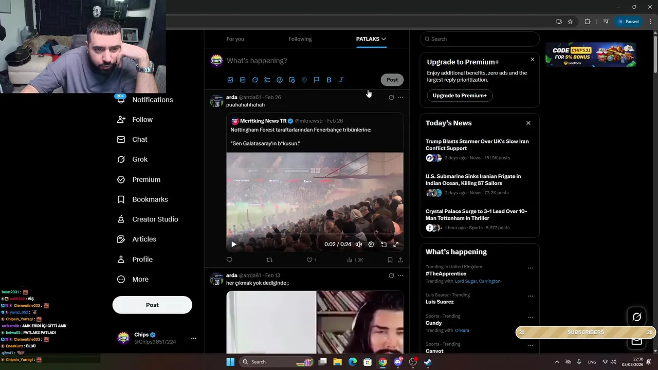
Task: Mute the video with speaker icon
Action: (359, 245)
